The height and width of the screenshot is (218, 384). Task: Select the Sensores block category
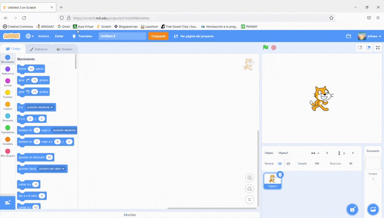pyautogui.click(x=8, y=117)
